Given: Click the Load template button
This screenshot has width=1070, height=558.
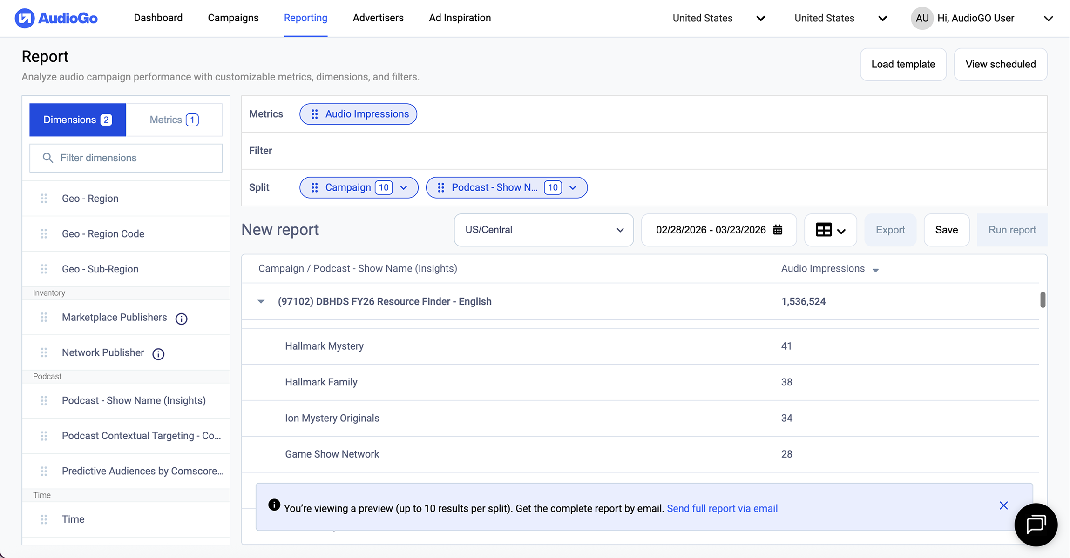Looking at the screenshot, I should [x=903, y=64].
